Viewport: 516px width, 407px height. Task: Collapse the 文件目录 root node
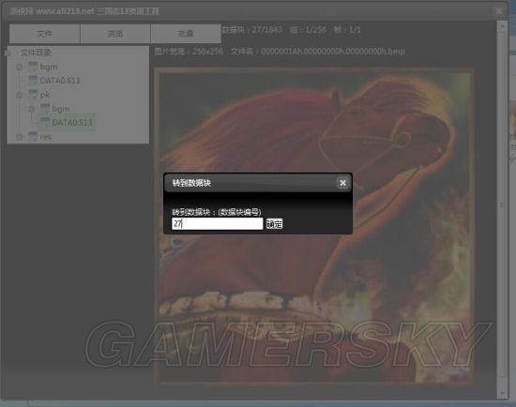click(8, 53)
